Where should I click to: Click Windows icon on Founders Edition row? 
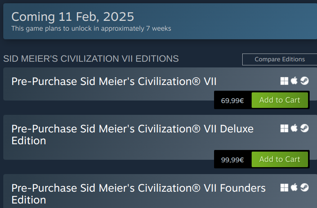[x=284, y=188]
